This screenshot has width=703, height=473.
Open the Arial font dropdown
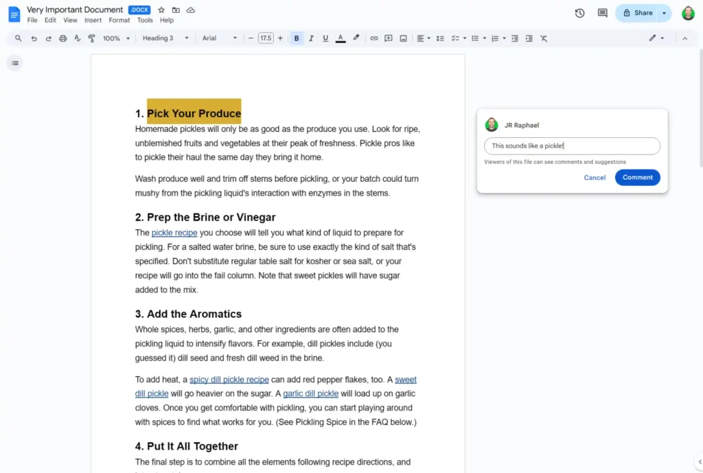(220, 38)
